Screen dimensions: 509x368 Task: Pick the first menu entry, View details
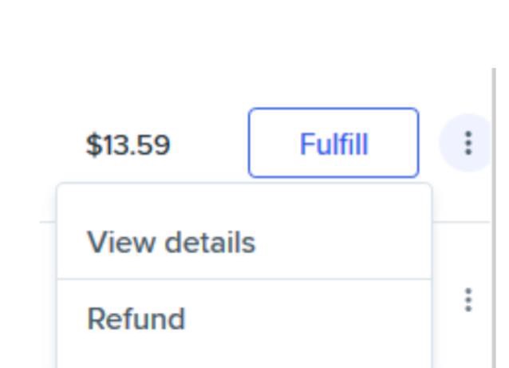pyautogui.click(x=171, y=243)
